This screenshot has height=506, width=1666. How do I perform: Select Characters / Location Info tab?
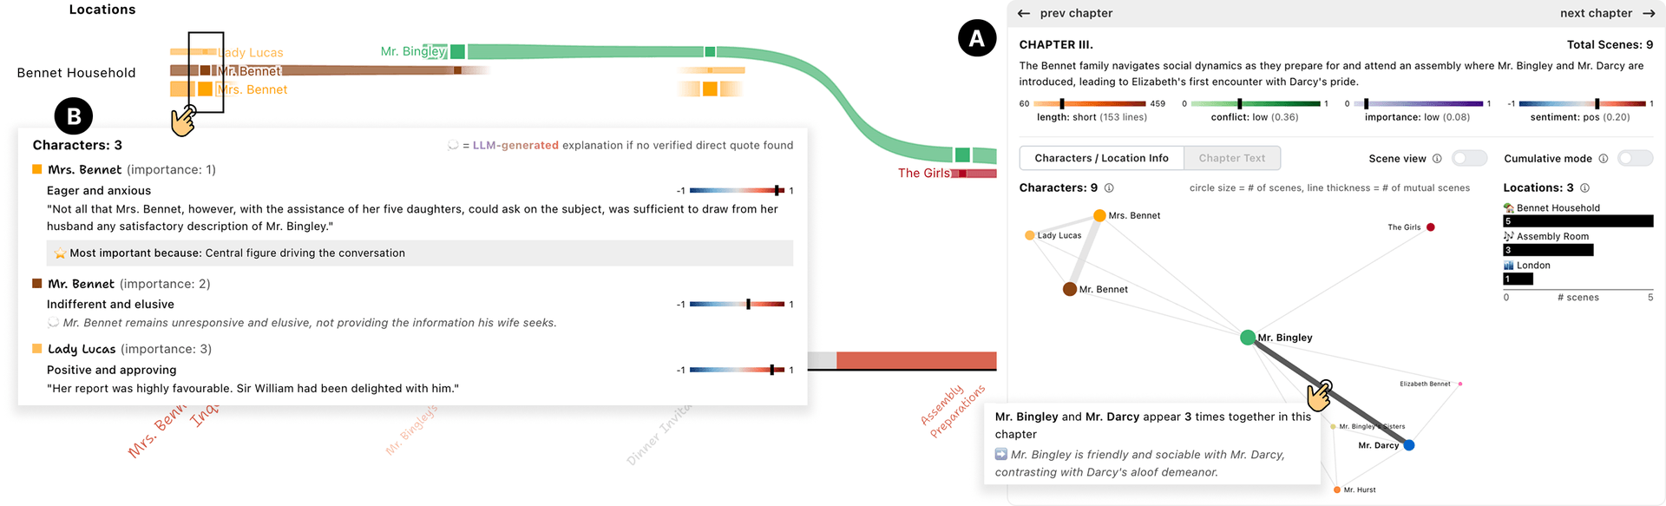(1101, 158)
